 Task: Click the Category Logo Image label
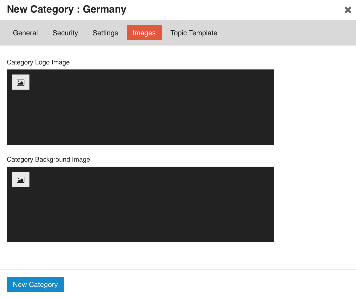coord(38,62)
